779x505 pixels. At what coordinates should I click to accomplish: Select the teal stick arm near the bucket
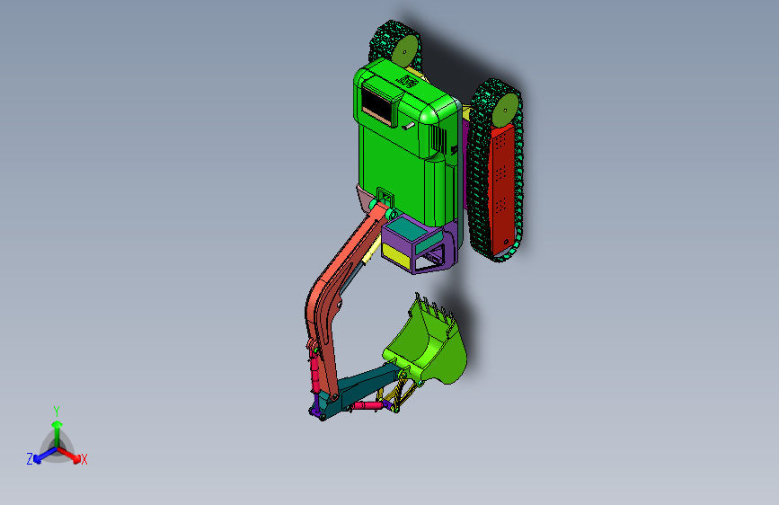coord(365,385)
